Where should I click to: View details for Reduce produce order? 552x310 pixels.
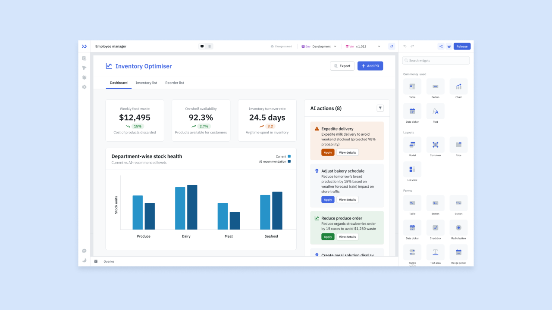pos(347,237)
